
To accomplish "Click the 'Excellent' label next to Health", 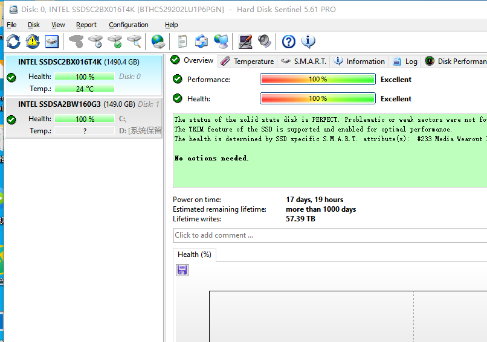I will pyautogui.click(x=396, y=98).
